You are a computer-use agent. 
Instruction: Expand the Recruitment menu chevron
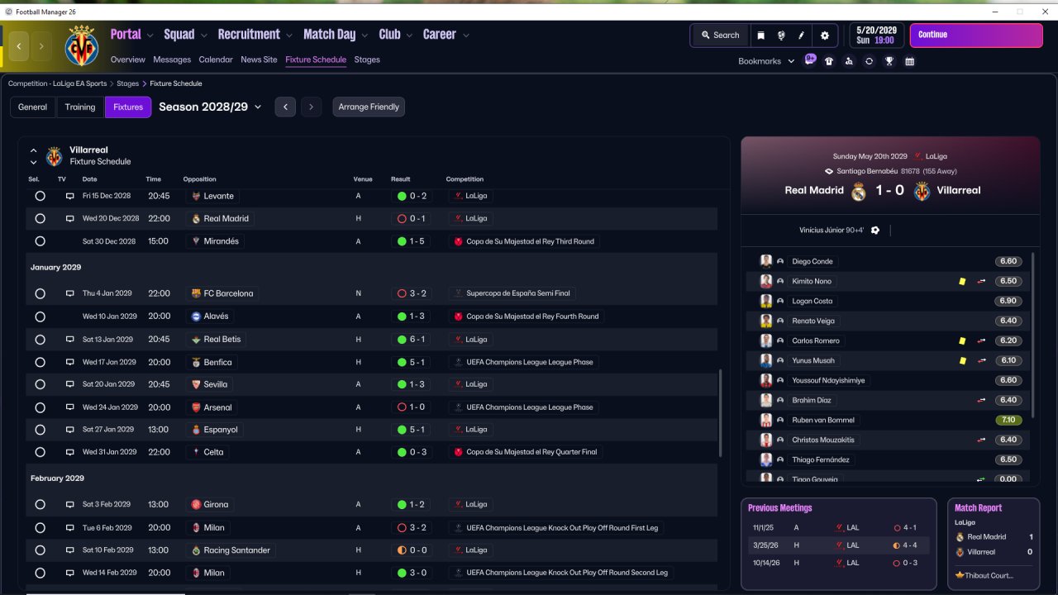289,36
